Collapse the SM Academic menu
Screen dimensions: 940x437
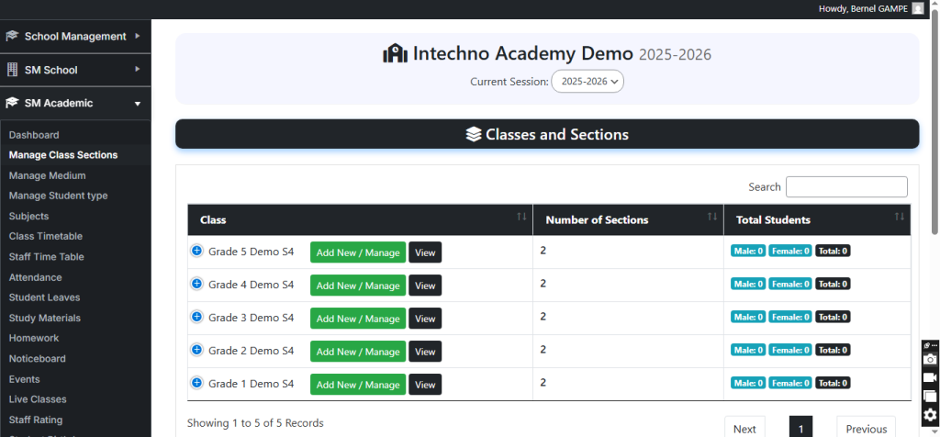coord(75,103)
